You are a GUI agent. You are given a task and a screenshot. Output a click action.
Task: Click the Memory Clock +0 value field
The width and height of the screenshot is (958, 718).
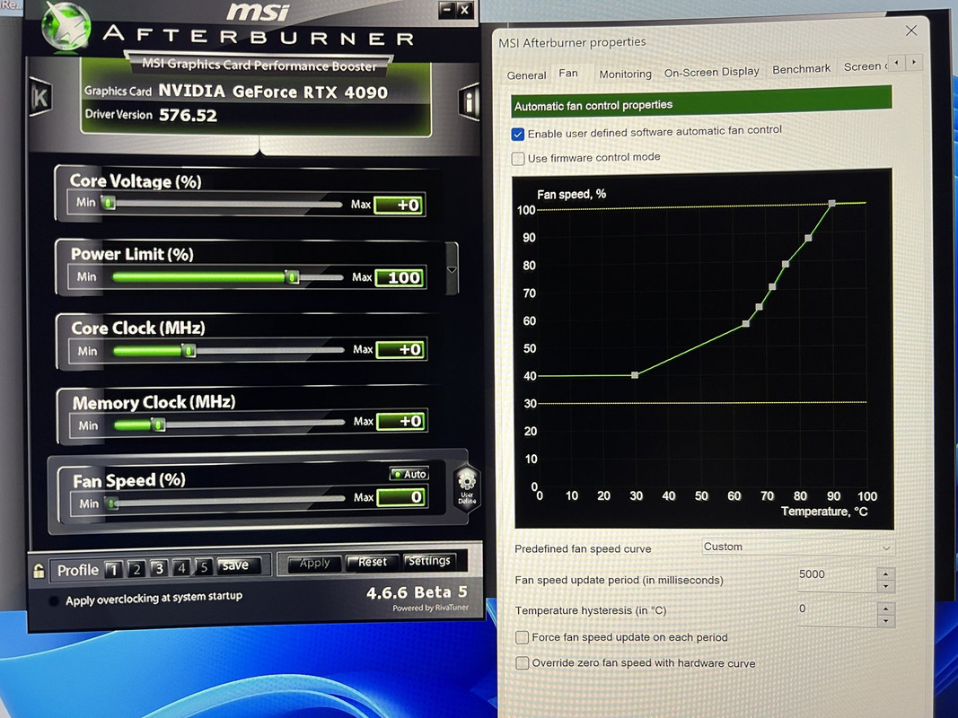click(x=401, y=421)
